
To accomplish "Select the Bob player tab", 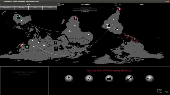I will click(142, 4).
